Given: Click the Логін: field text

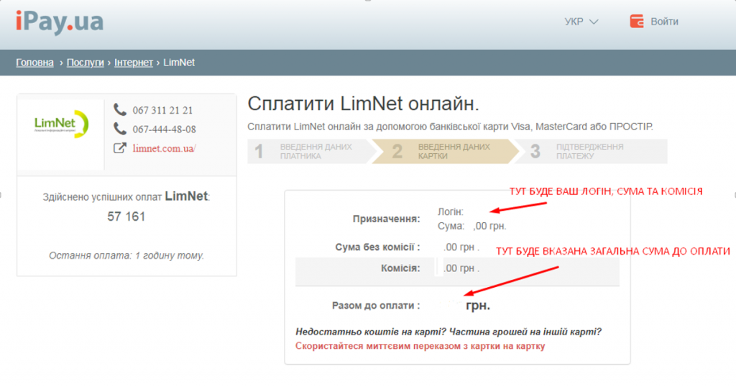Looking at the screenshot, I should (451, 211).
